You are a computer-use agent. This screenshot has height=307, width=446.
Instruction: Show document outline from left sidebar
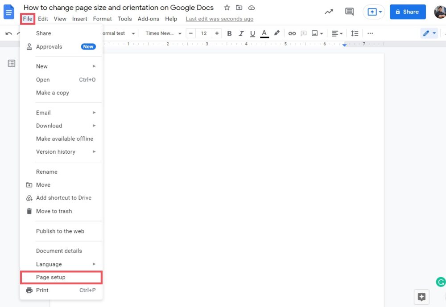point(12,64)
